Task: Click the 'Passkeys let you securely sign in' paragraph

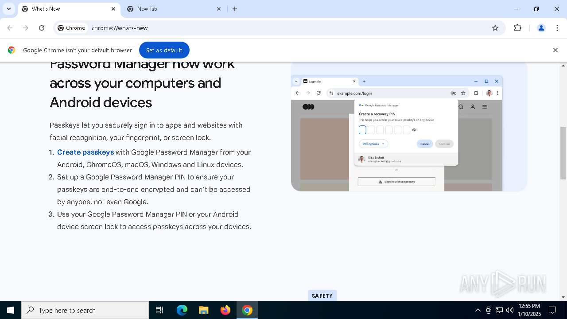Action: pyautogui.click(x=146, y=131)
